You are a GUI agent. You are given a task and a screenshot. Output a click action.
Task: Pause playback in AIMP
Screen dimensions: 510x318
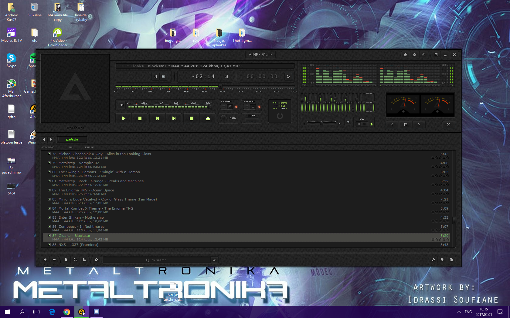pyautogui.click(x=140, y=118)
